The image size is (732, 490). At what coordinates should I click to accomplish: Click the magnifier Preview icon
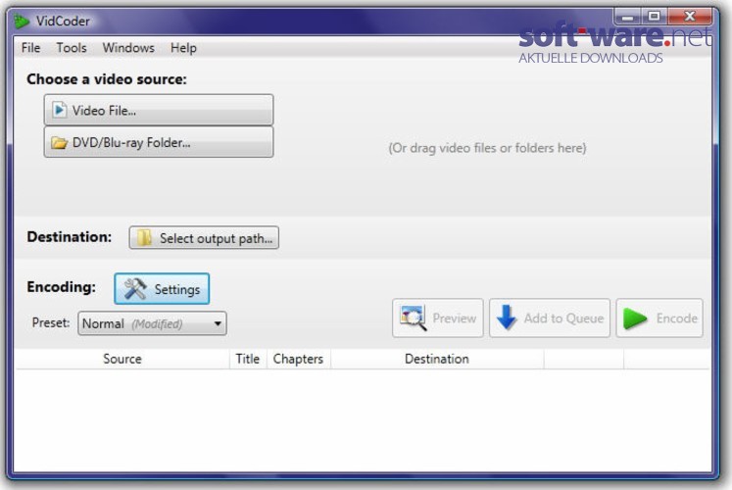pyautogui.click(x=414, y=318)
